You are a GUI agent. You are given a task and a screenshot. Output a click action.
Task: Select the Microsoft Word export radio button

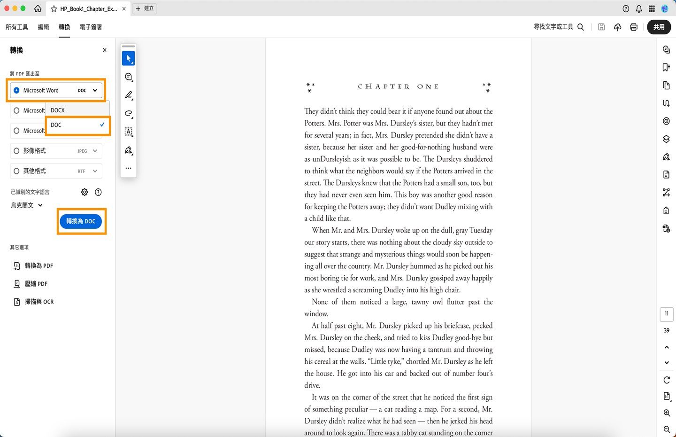(16, 90)
